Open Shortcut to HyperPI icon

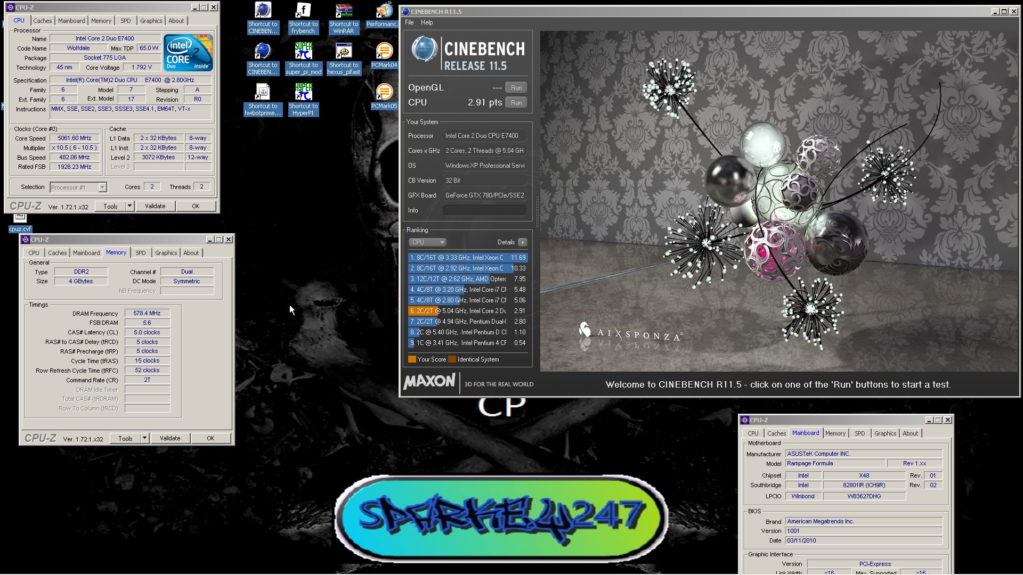(x=303, y=100)
